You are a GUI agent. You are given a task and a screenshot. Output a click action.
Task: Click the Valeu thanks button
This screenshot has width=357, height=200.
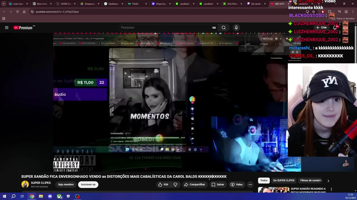236,184
